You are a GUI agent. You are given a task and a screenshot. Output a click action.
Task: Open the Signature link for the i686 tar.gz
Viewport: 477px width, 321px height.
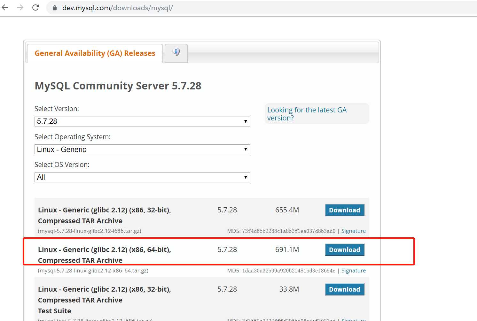click(353, 231)
